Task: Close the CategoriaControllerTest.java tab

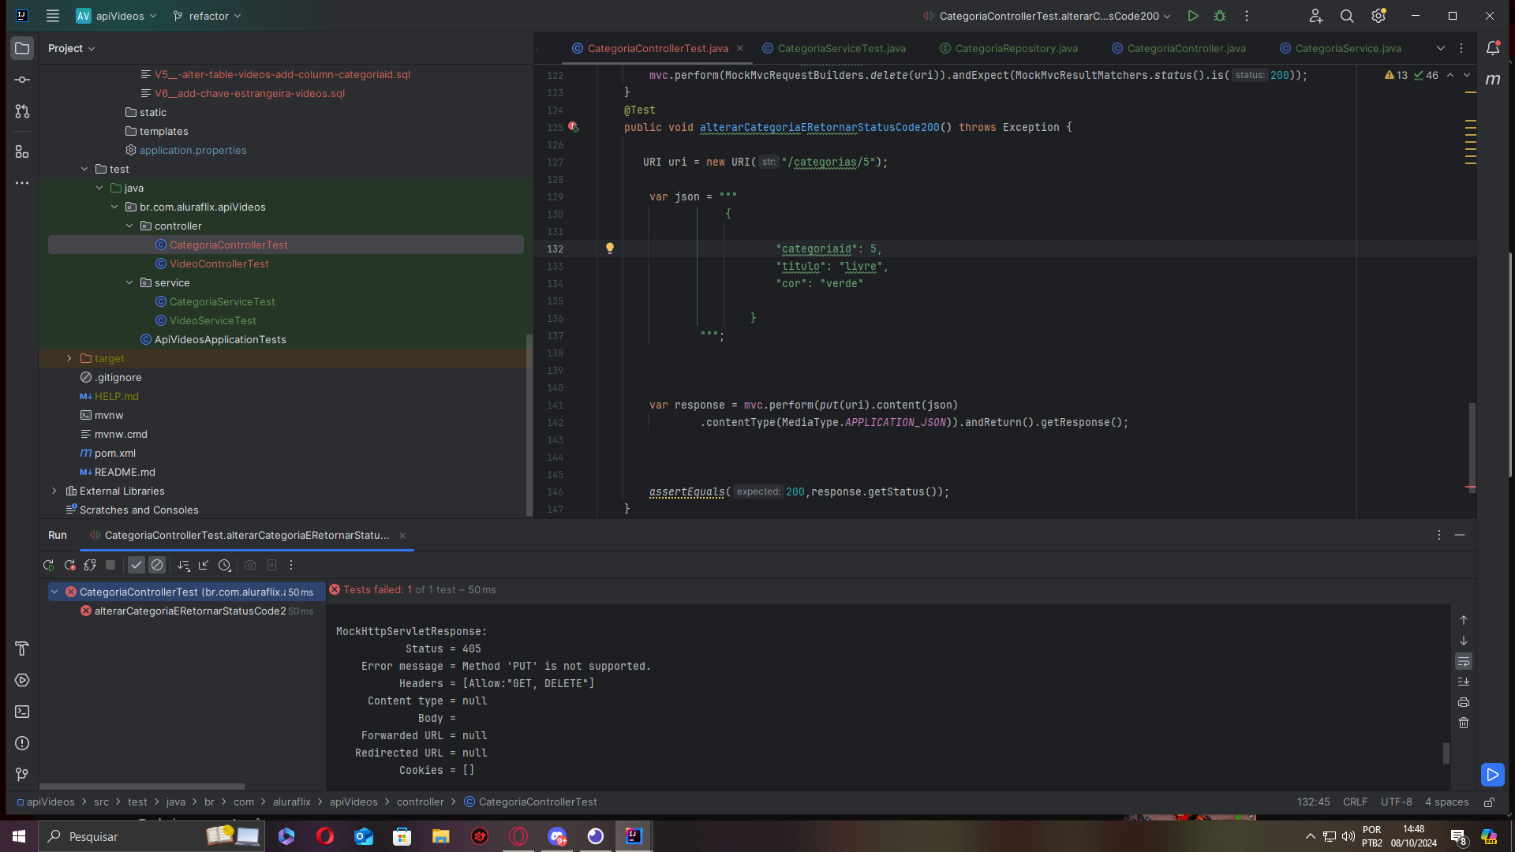Action: coord(740,48)
